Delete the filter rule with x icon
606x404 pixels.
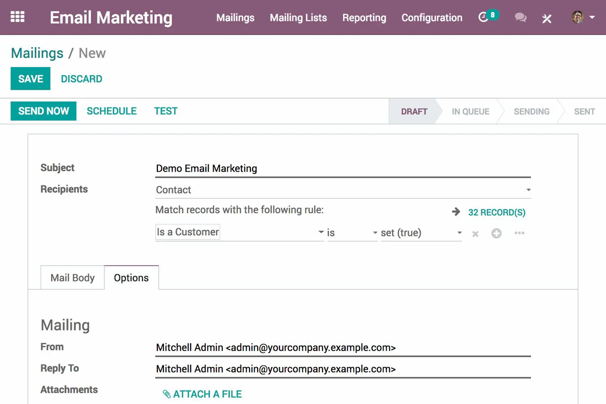click(x=475, y=234)
